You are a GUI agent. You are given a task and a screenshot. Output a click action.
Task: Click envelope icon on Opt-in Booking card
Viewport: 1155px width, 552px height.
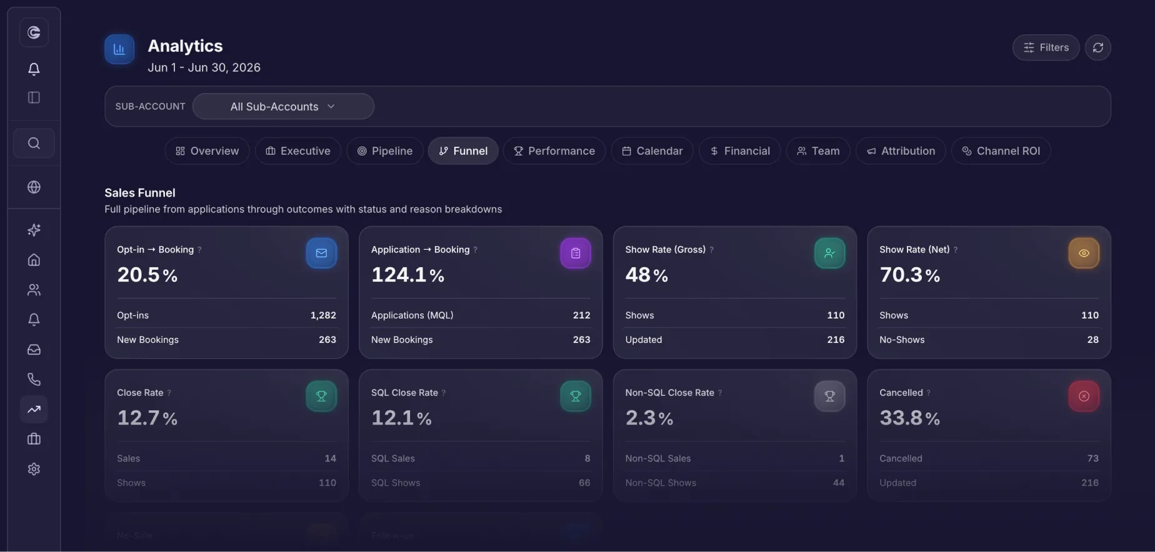click(321, 254)
